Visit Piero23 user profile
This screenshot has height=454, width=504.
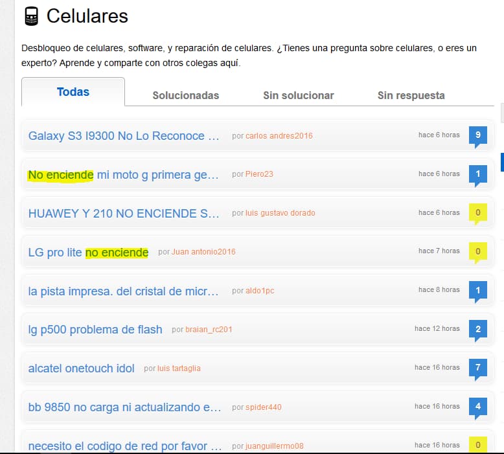click(x=259, y=174)
